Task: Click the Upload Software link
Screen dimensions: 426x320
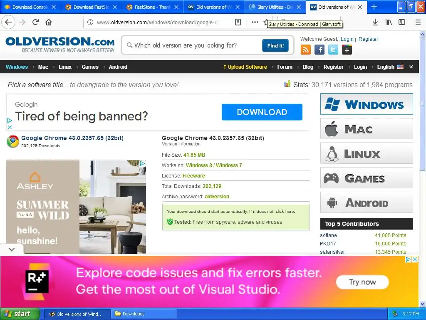Action: point(245,67)
